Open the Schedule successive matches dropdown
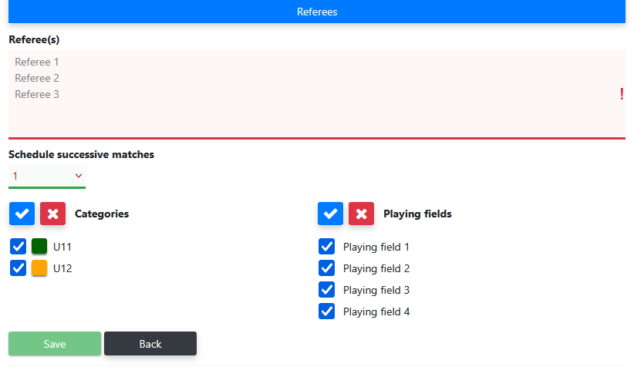 [47, 177]
